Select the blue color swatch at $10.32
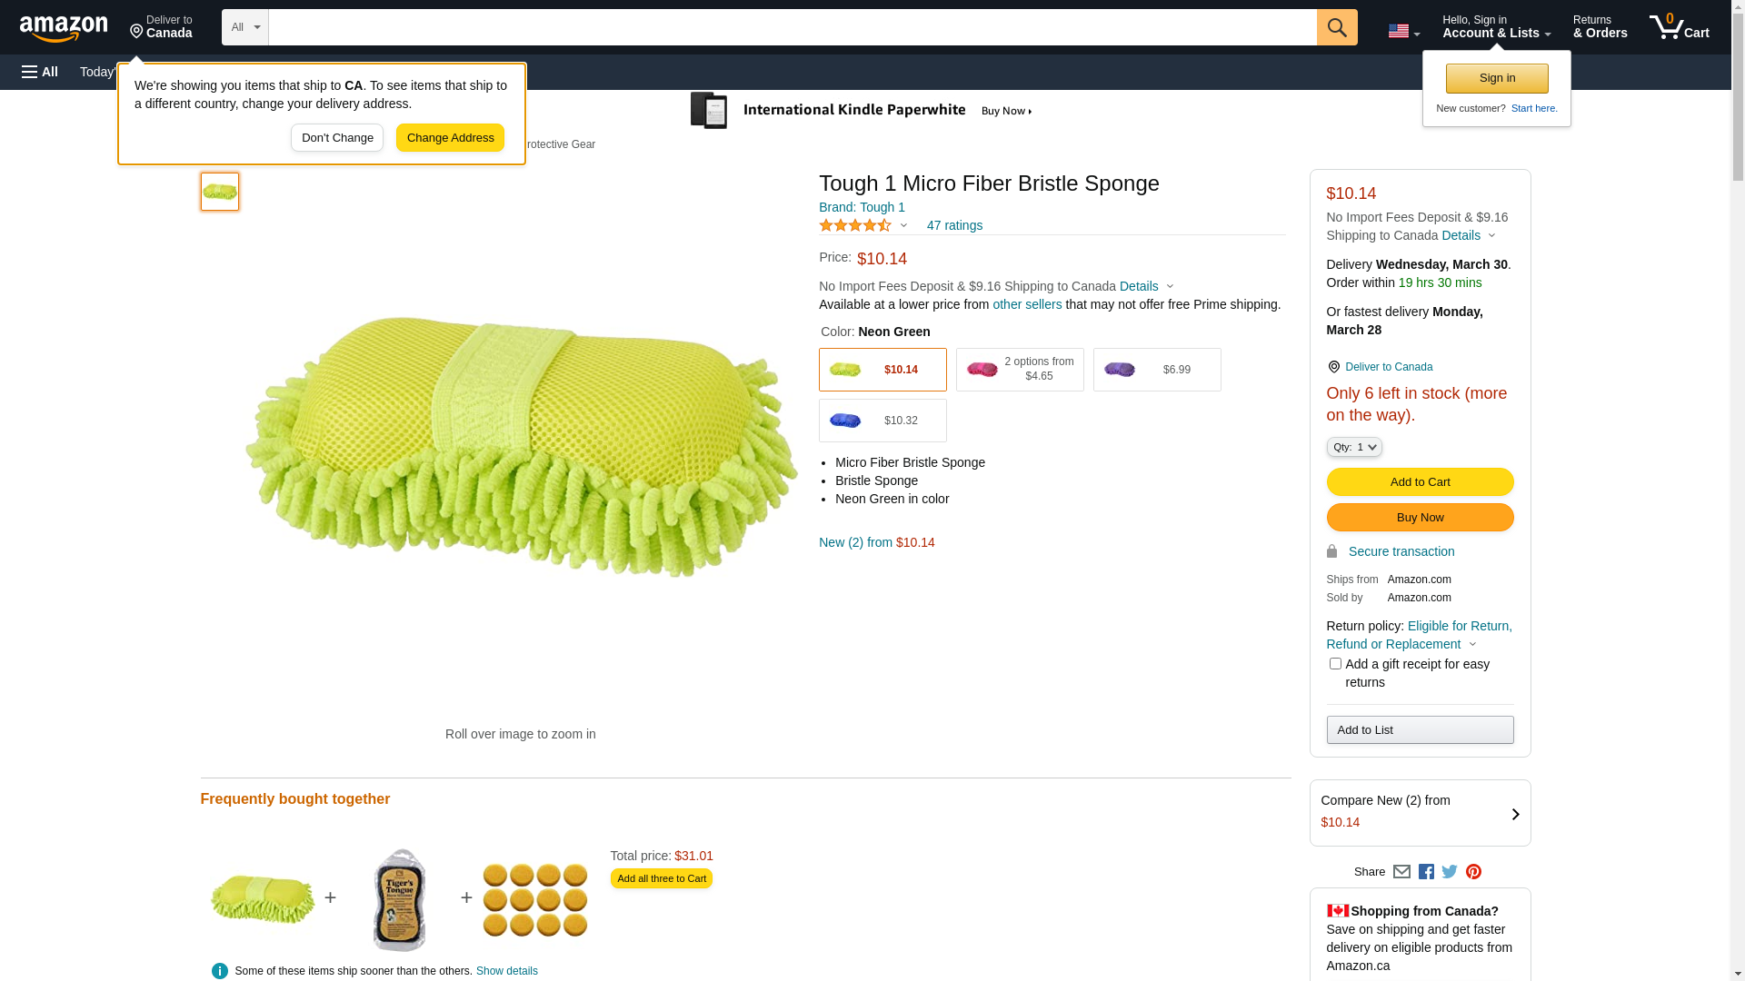1745x981 pixels. coord(882,421)
